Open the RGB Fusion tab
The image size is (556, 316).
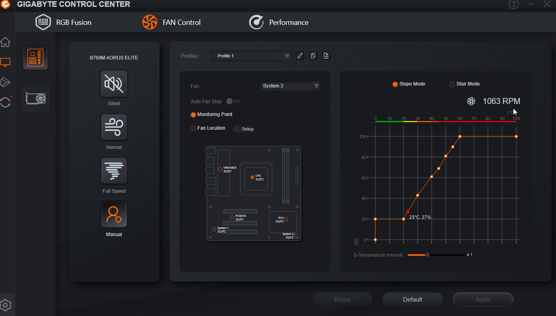(x=64, y=22)
